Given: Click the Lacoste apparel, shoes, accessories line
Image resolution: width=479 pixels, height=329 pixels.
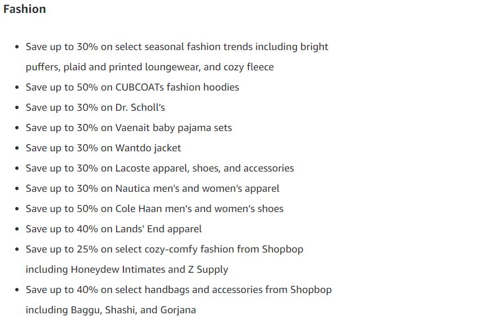Looking at the screenshot, I should point(160,168).
